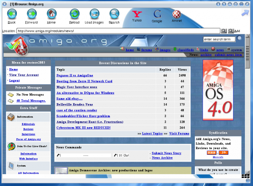253x186 pixels.
Task: Click the Visit Forums link
Action: pos(179,134)
